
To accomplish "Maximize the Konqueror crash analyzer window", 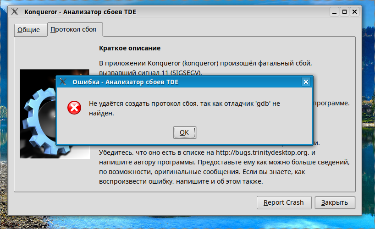I will (344, 12).
